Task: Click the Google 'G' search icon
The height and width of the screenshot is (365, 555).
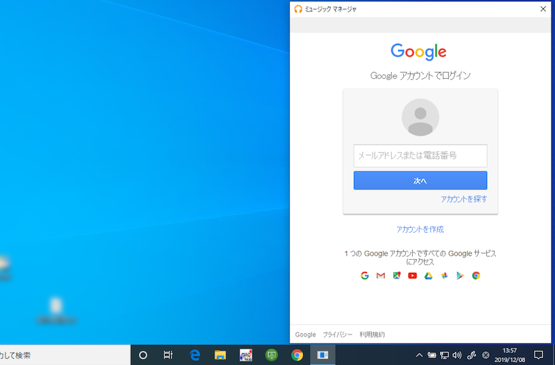Action: [x=365, y=276]
